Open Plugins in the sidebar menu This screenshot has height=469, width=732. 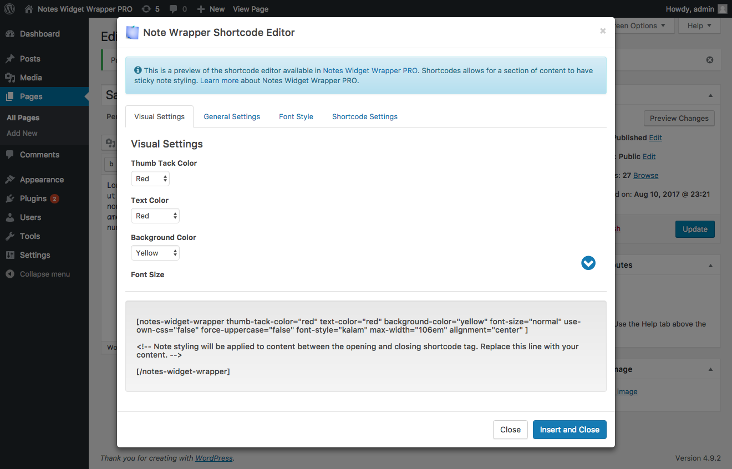[33, 198]
